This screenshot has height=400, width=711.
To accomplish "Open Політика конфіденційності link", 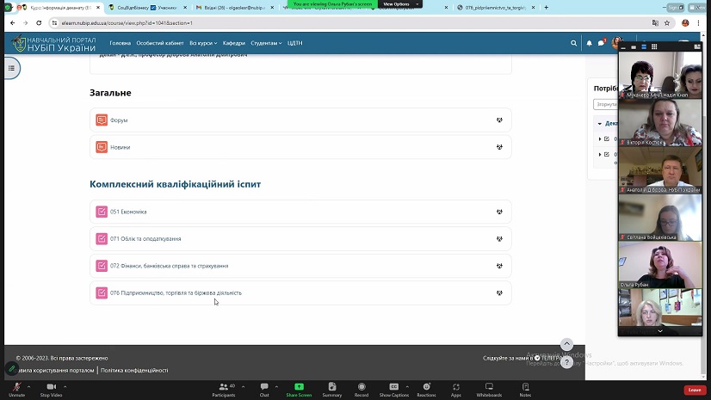I will (134, 370).
